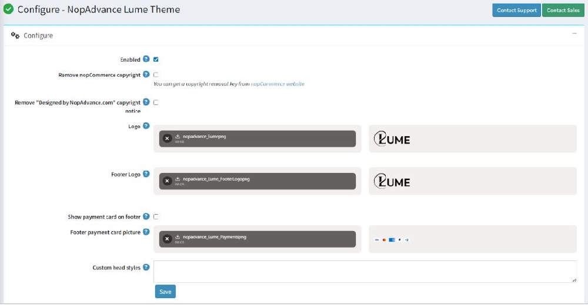Click the payment cards preview thumbnail
This screenshot has height=305, width=588.
point(392,239)
